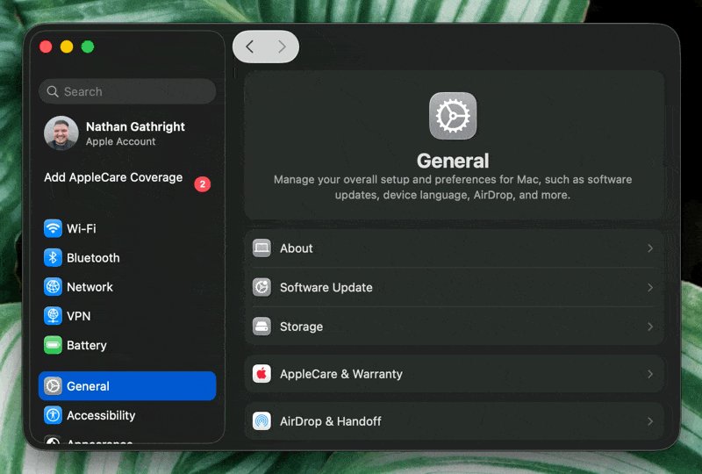Viewport: 702px width, 474px height.
Task: Open the AppleCare & Warranty row
Action: (455, 374)
